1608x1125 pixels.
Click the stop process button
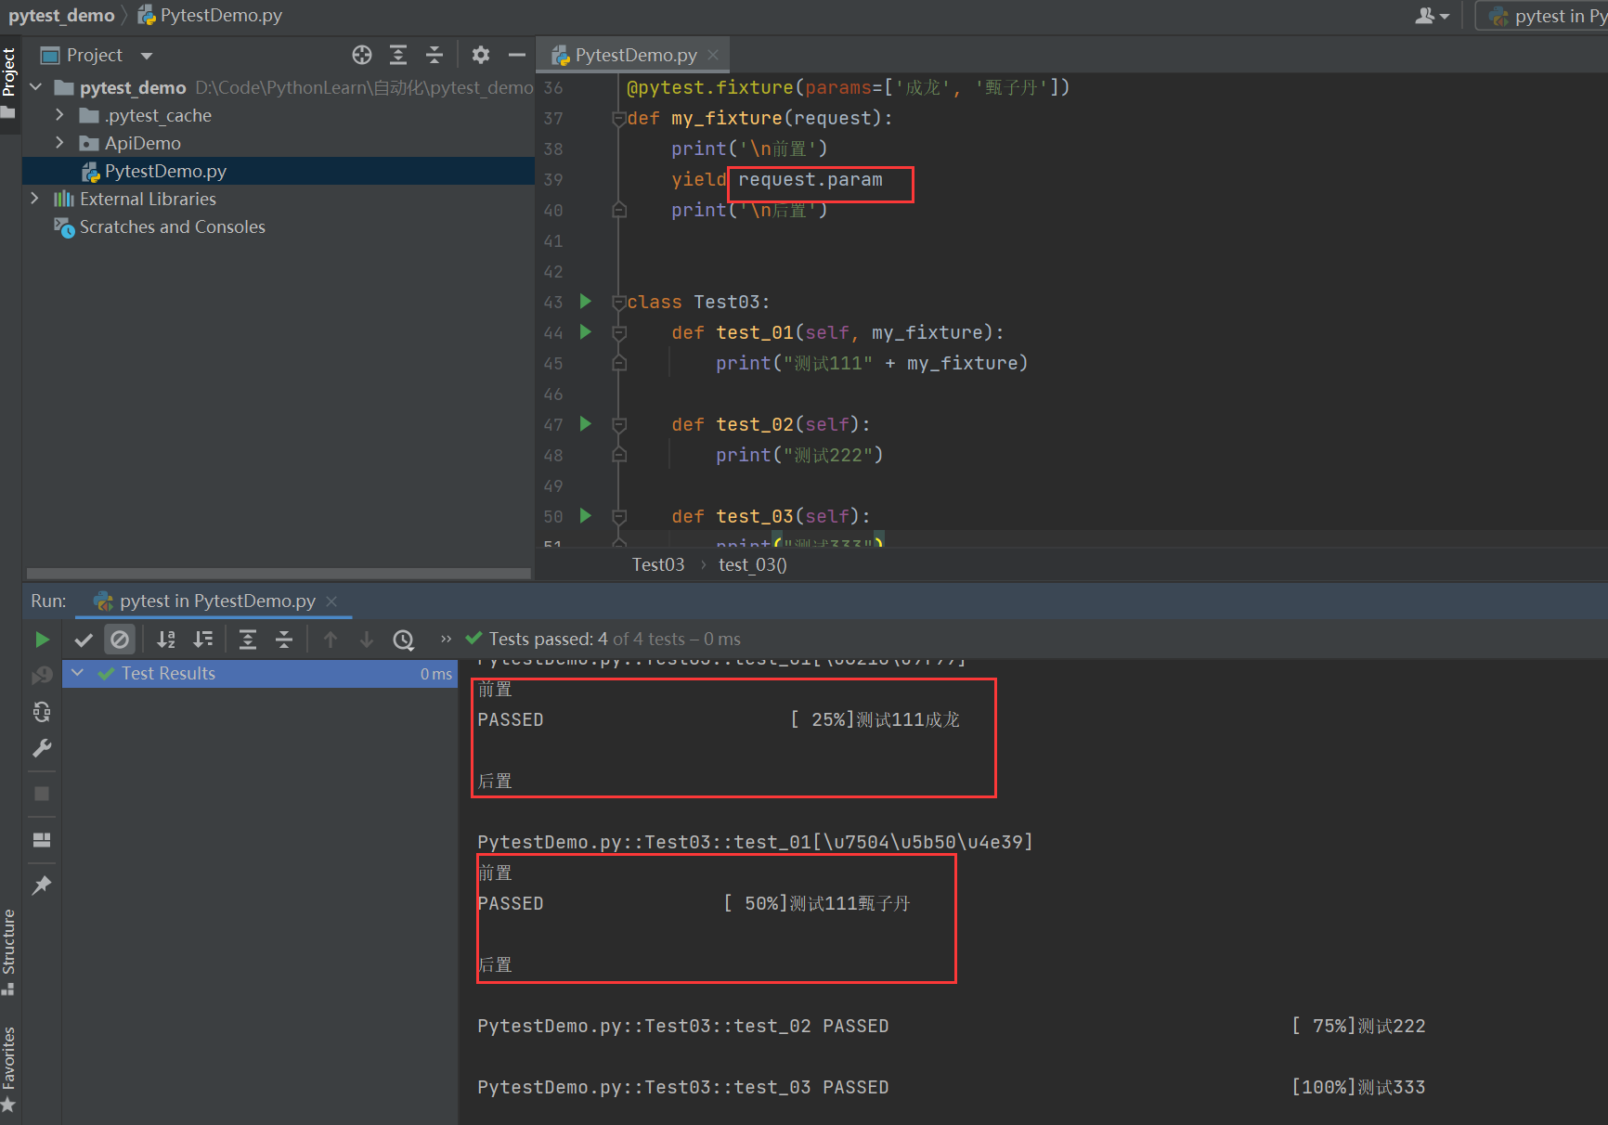click(x=42, y=794)
